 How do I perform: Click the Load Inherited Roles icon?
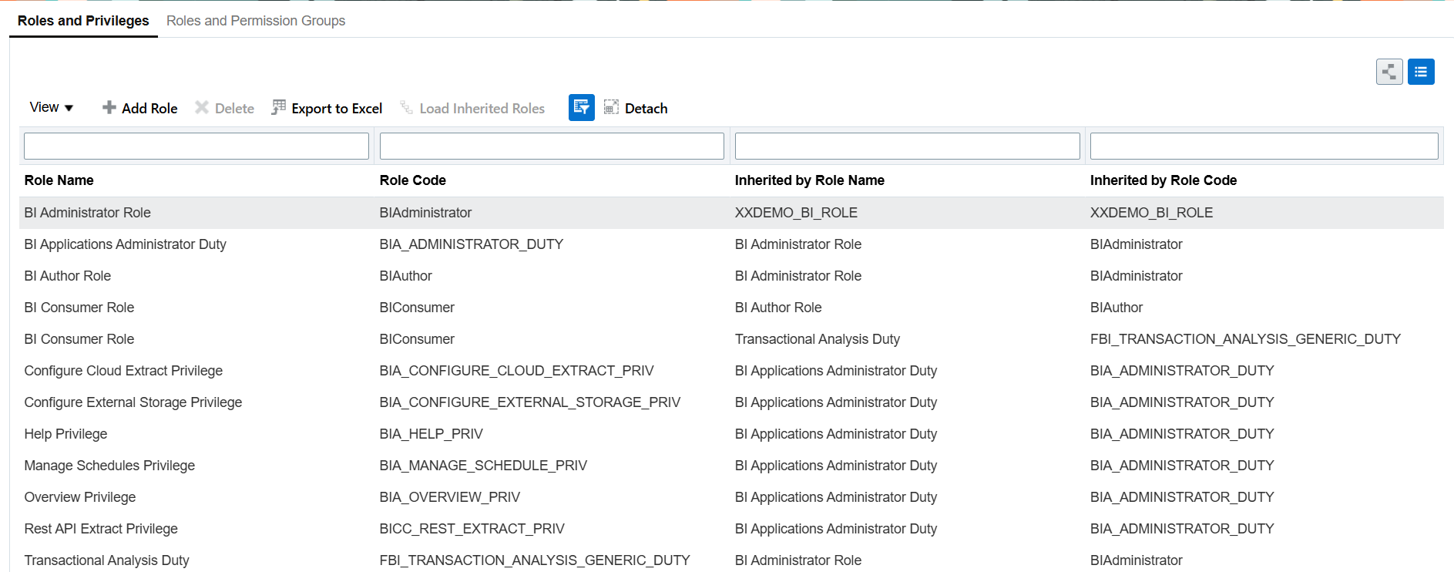click(x=406, y=108)
